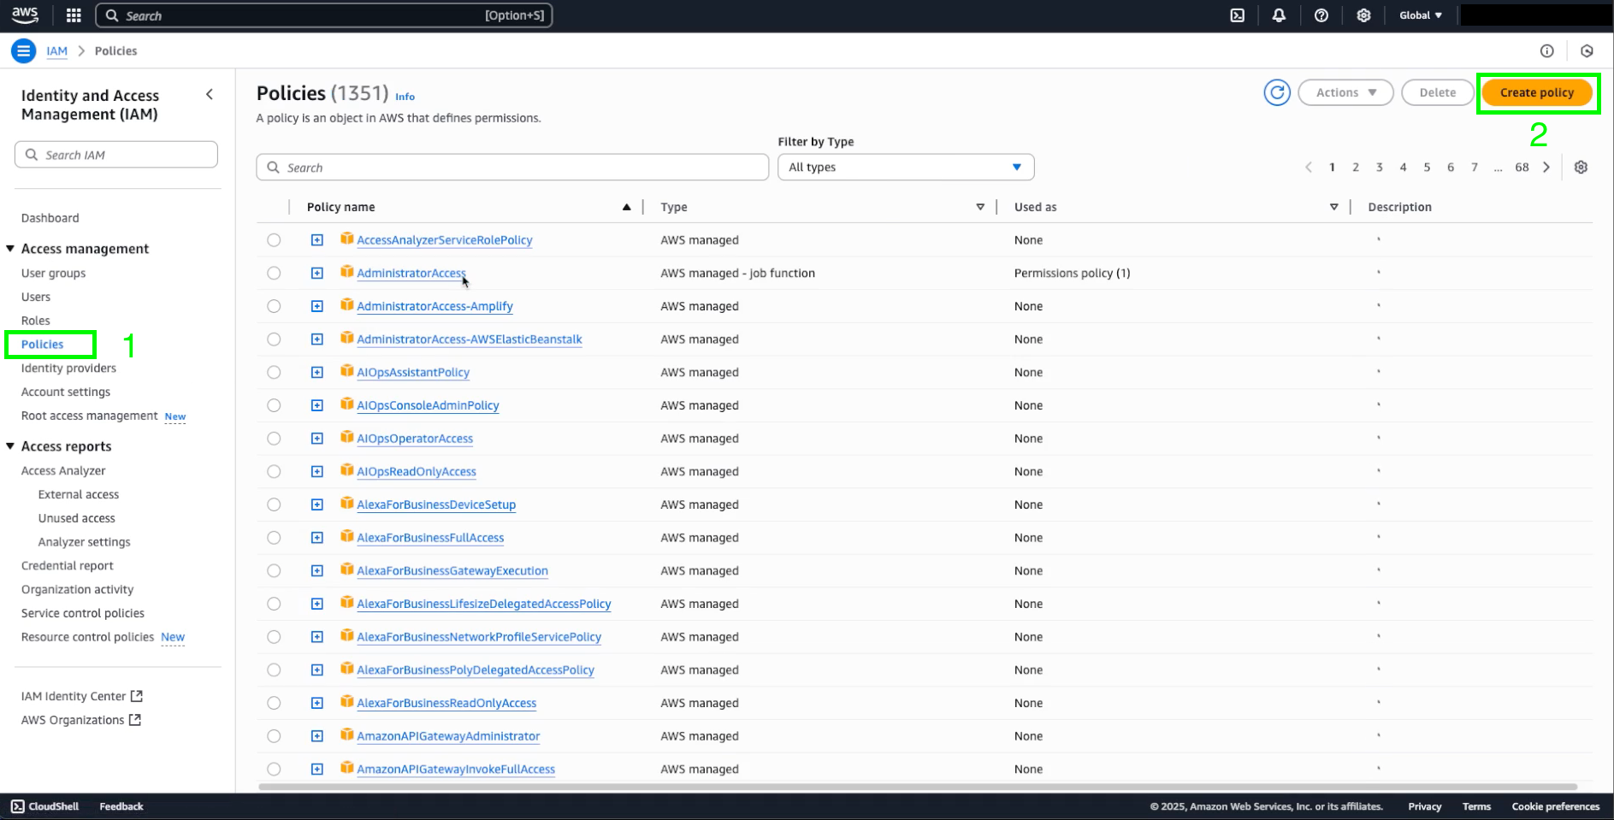
Task: Click the horizontal scrollbar under table
Action: point(918,787)
